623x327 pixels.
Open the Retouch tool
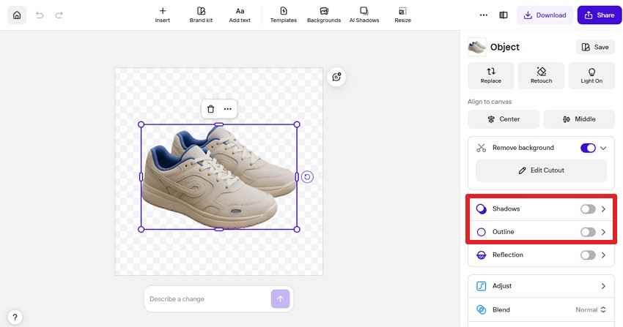541,75
